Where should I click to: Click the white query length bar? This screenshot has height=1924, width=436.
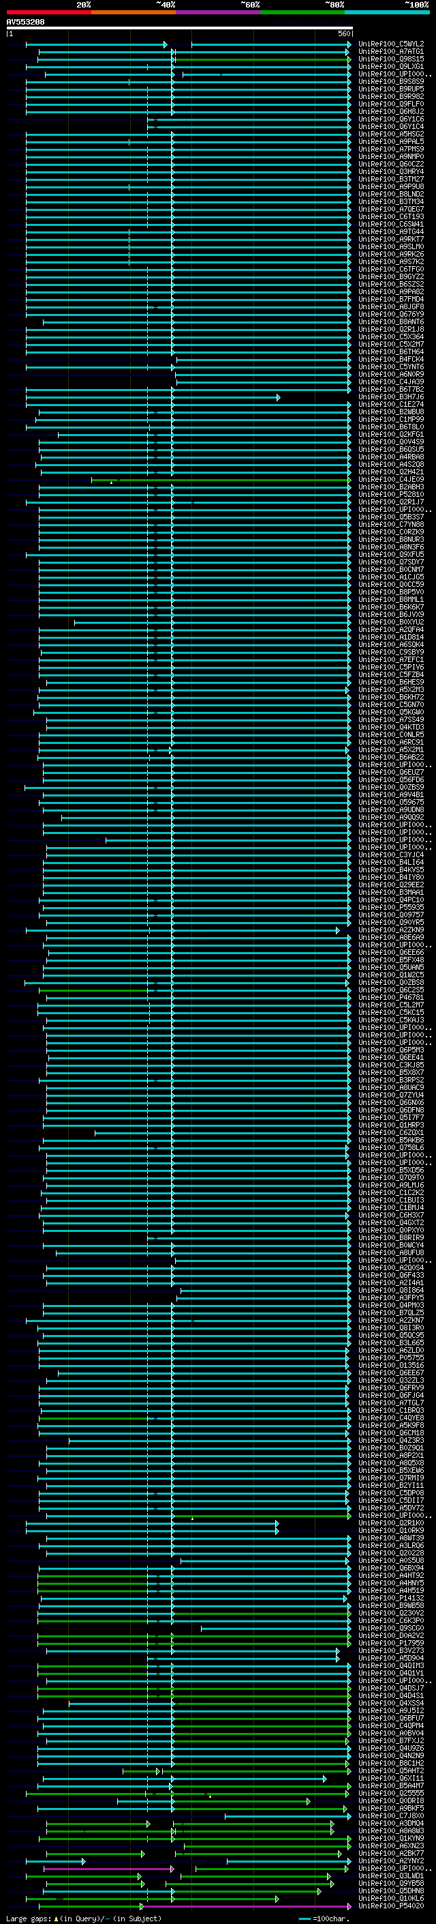(x=180, y=27)
